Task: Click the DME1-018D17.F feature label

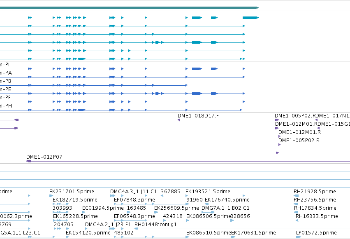Action: tap(198, 116)
